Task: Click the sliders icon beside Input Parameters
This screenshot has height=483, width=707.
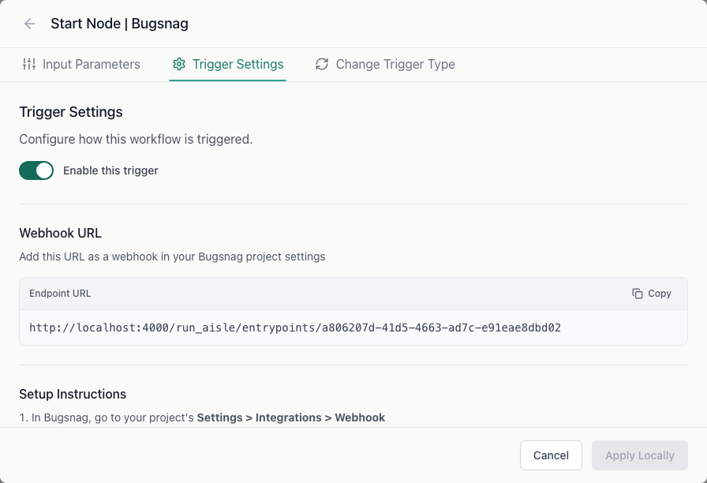Action: tap(28, 64)
